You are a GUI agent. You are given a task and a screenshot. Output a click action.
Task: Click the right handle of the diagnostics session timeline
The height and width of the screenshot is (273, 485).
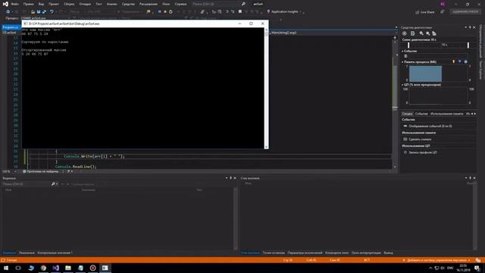(468, 45)
